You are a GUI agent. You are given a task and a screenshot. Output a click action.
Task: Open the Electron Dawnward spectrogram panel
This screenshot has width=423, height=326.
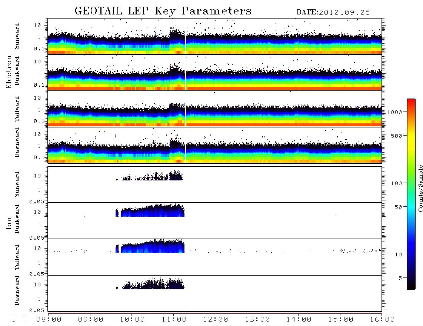(215, 145)
